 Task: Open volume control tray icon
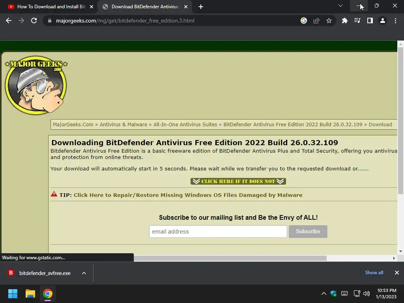pos(367,294)
